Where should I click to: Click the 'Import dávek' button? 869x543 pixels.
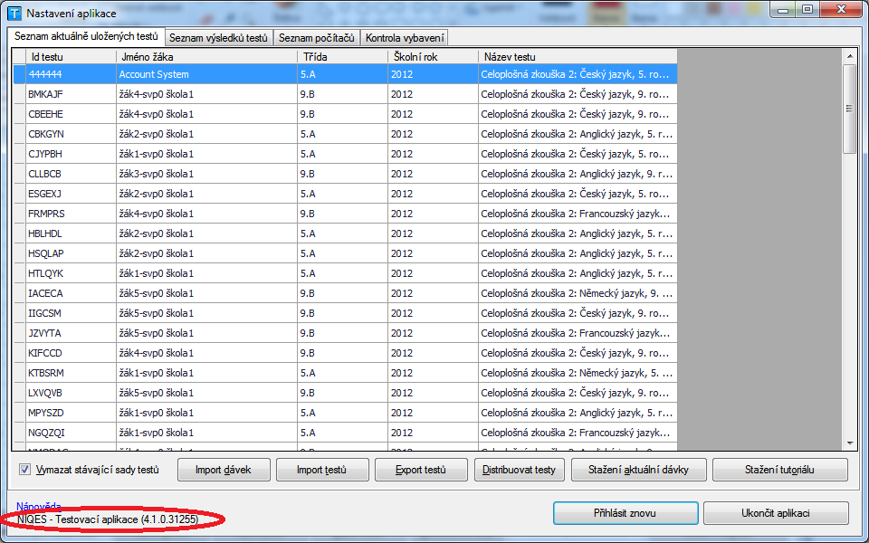tap(224, 470)
